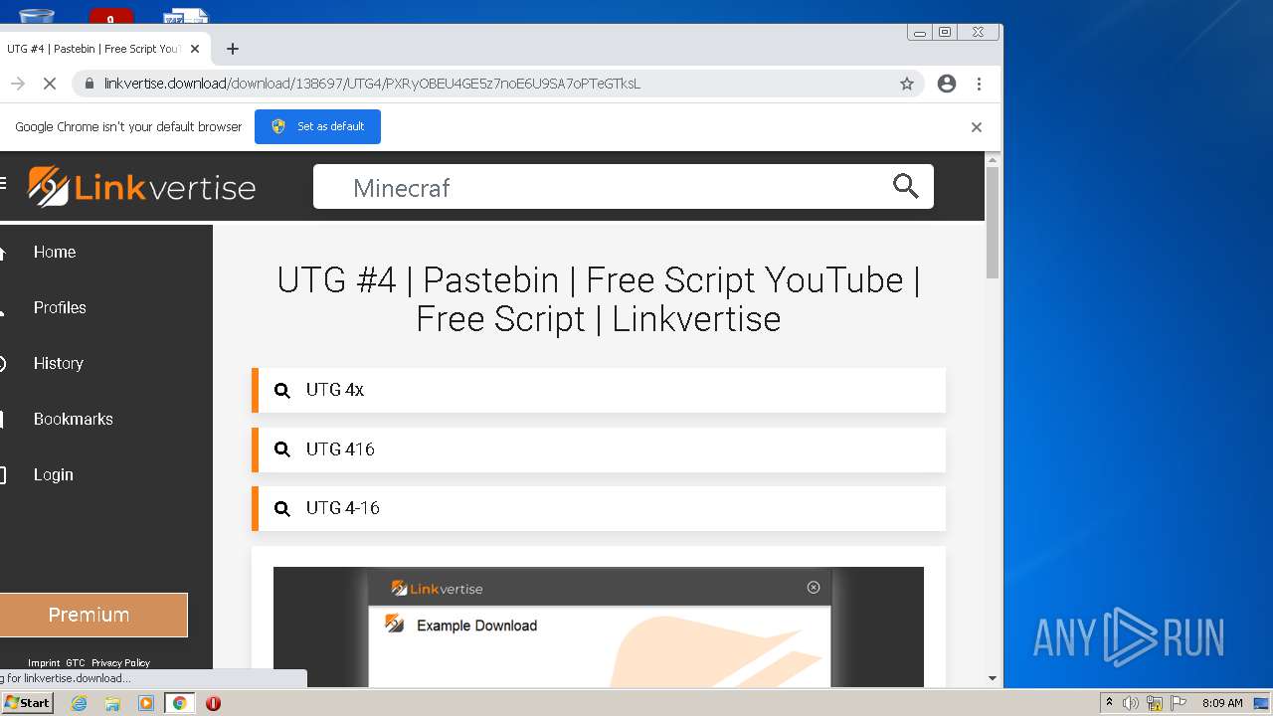This screenshot has width=1273, height=716.
Task: Click the address bar URL
Action: (372, 84)
